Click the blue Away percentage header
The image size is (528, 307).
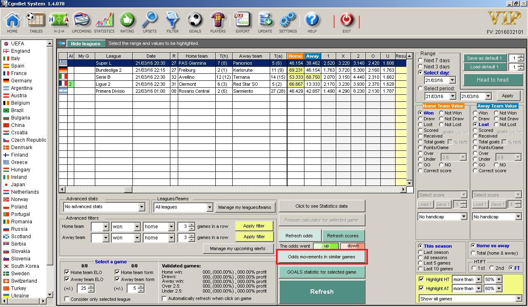click(x=312, y=56)
